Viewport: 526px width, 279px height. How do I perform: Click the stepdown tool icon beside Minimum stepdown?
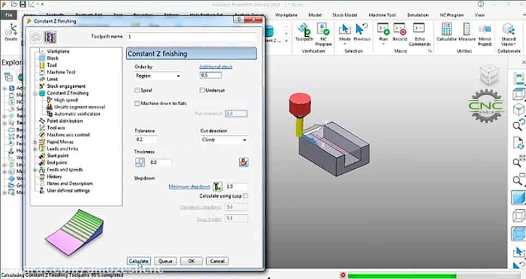(x=218, y=186)
